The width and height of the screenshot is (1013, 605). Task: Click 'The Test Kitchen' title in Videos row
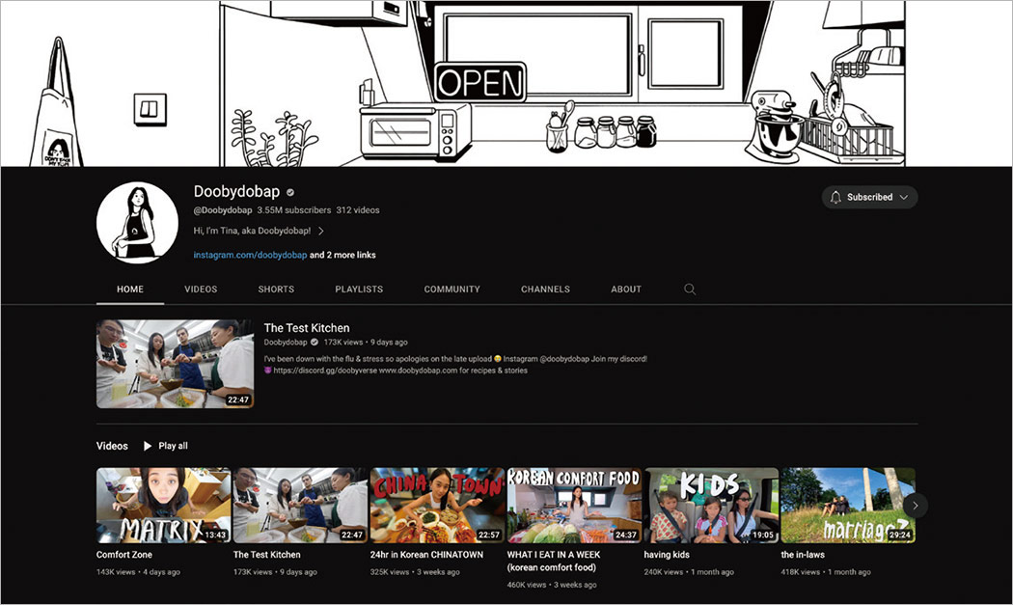[267, 555]
